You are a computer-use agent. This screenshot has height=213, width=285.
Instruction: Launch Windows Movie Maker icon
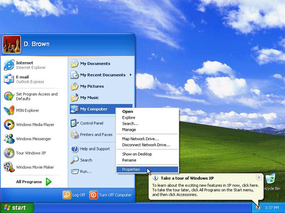pos(9,167)
